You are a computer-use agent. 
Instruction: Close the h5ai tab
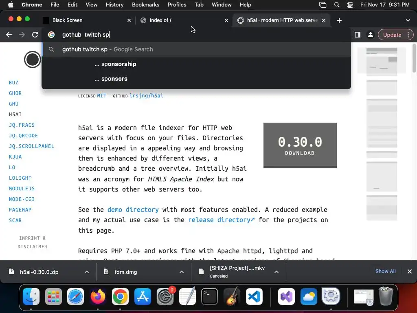(x=324, y=20)
